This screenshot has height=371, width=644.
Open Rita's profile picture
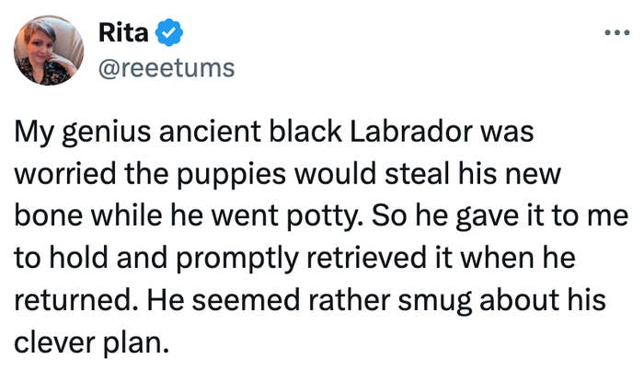pyautogui.click(x=50, y=51)
